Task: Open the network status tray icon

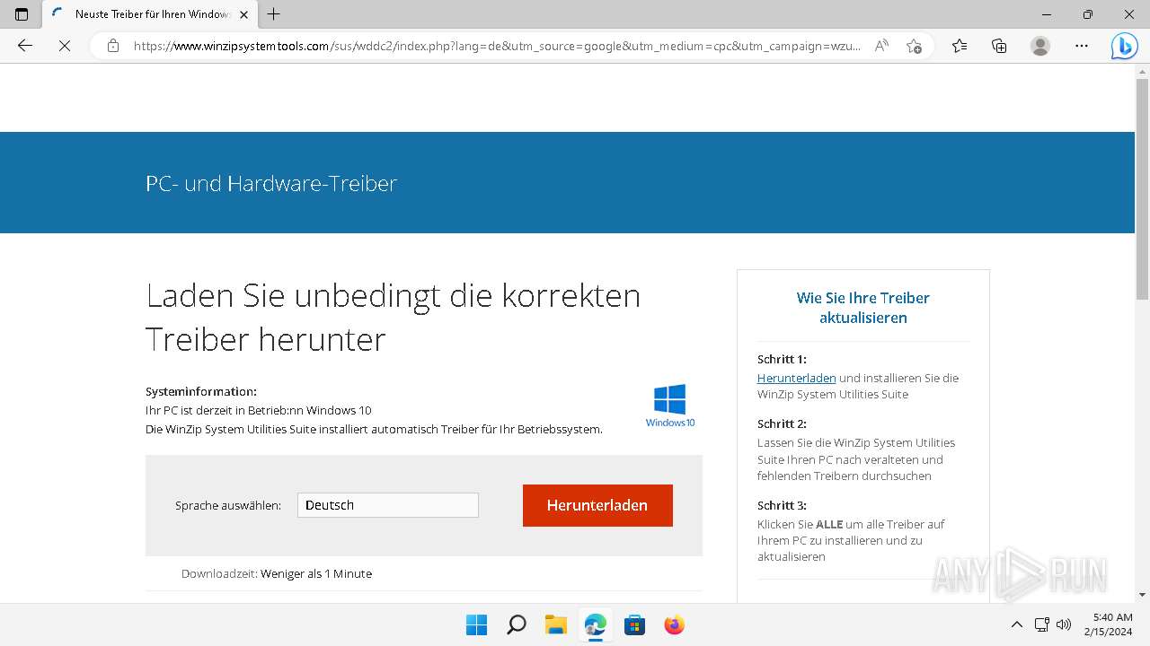Action: coord(1042,624)
